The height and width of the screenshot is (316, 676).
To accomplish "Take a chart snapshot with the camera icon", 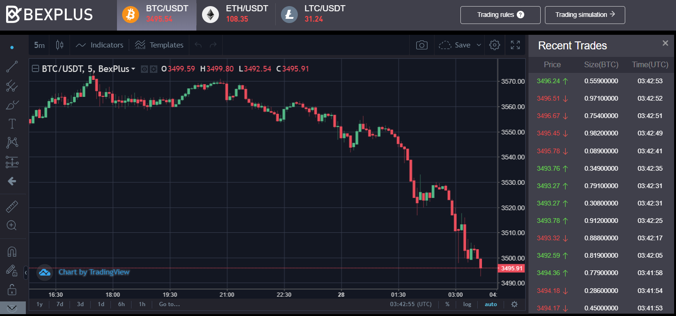I will [x=421, y=45].
